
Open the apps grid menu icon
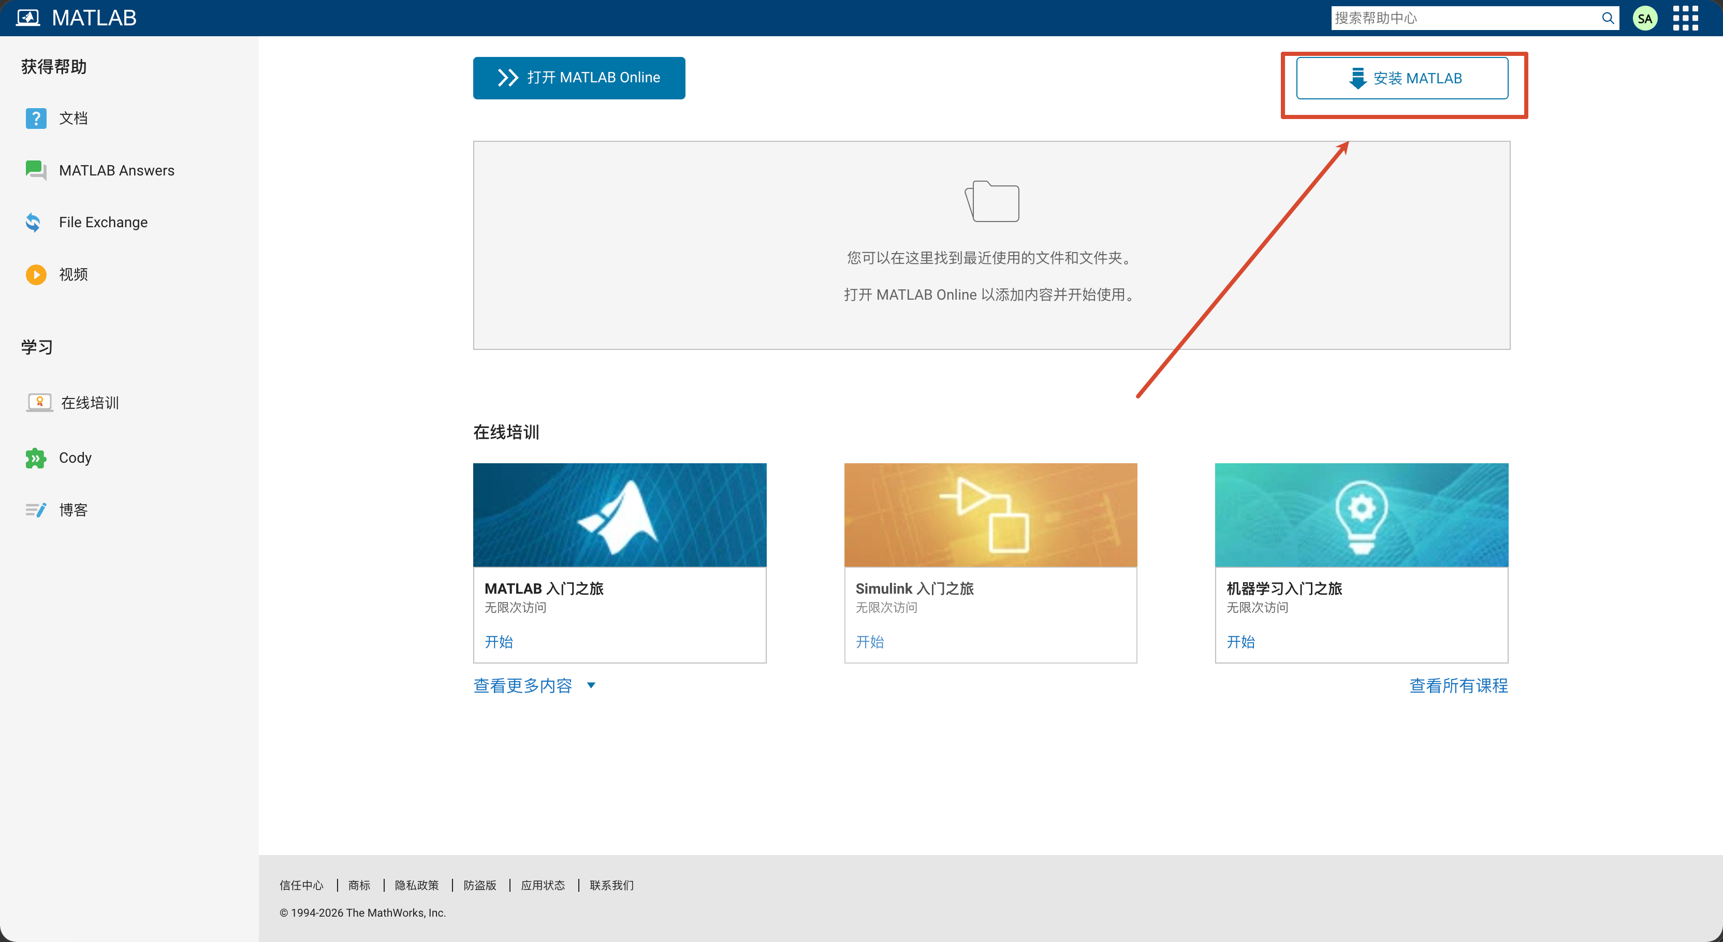click(x=1686, y=18)
